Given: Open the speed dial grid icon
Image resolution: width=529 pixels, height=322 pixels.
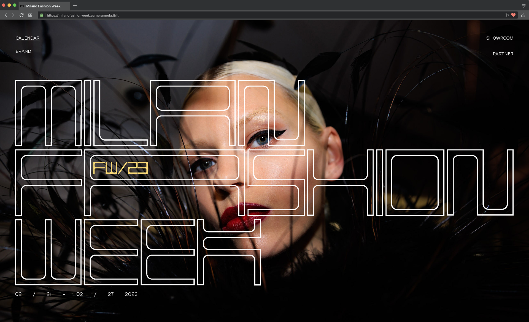Looking at the screenshot, I should tap(30, 15).
